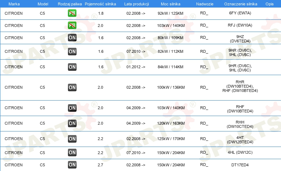Click the 92kW / 125KM power cell

tap(170, 13)
